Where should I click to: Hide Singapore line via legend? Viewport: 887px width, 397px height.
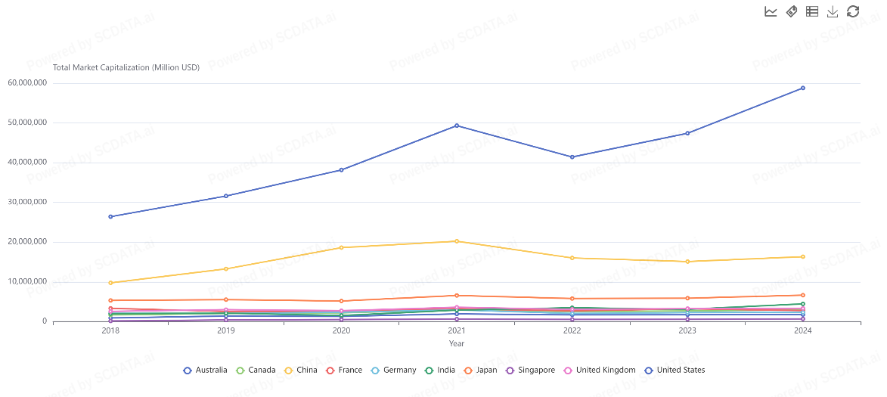pyautogui.click(x=529, y=371)
